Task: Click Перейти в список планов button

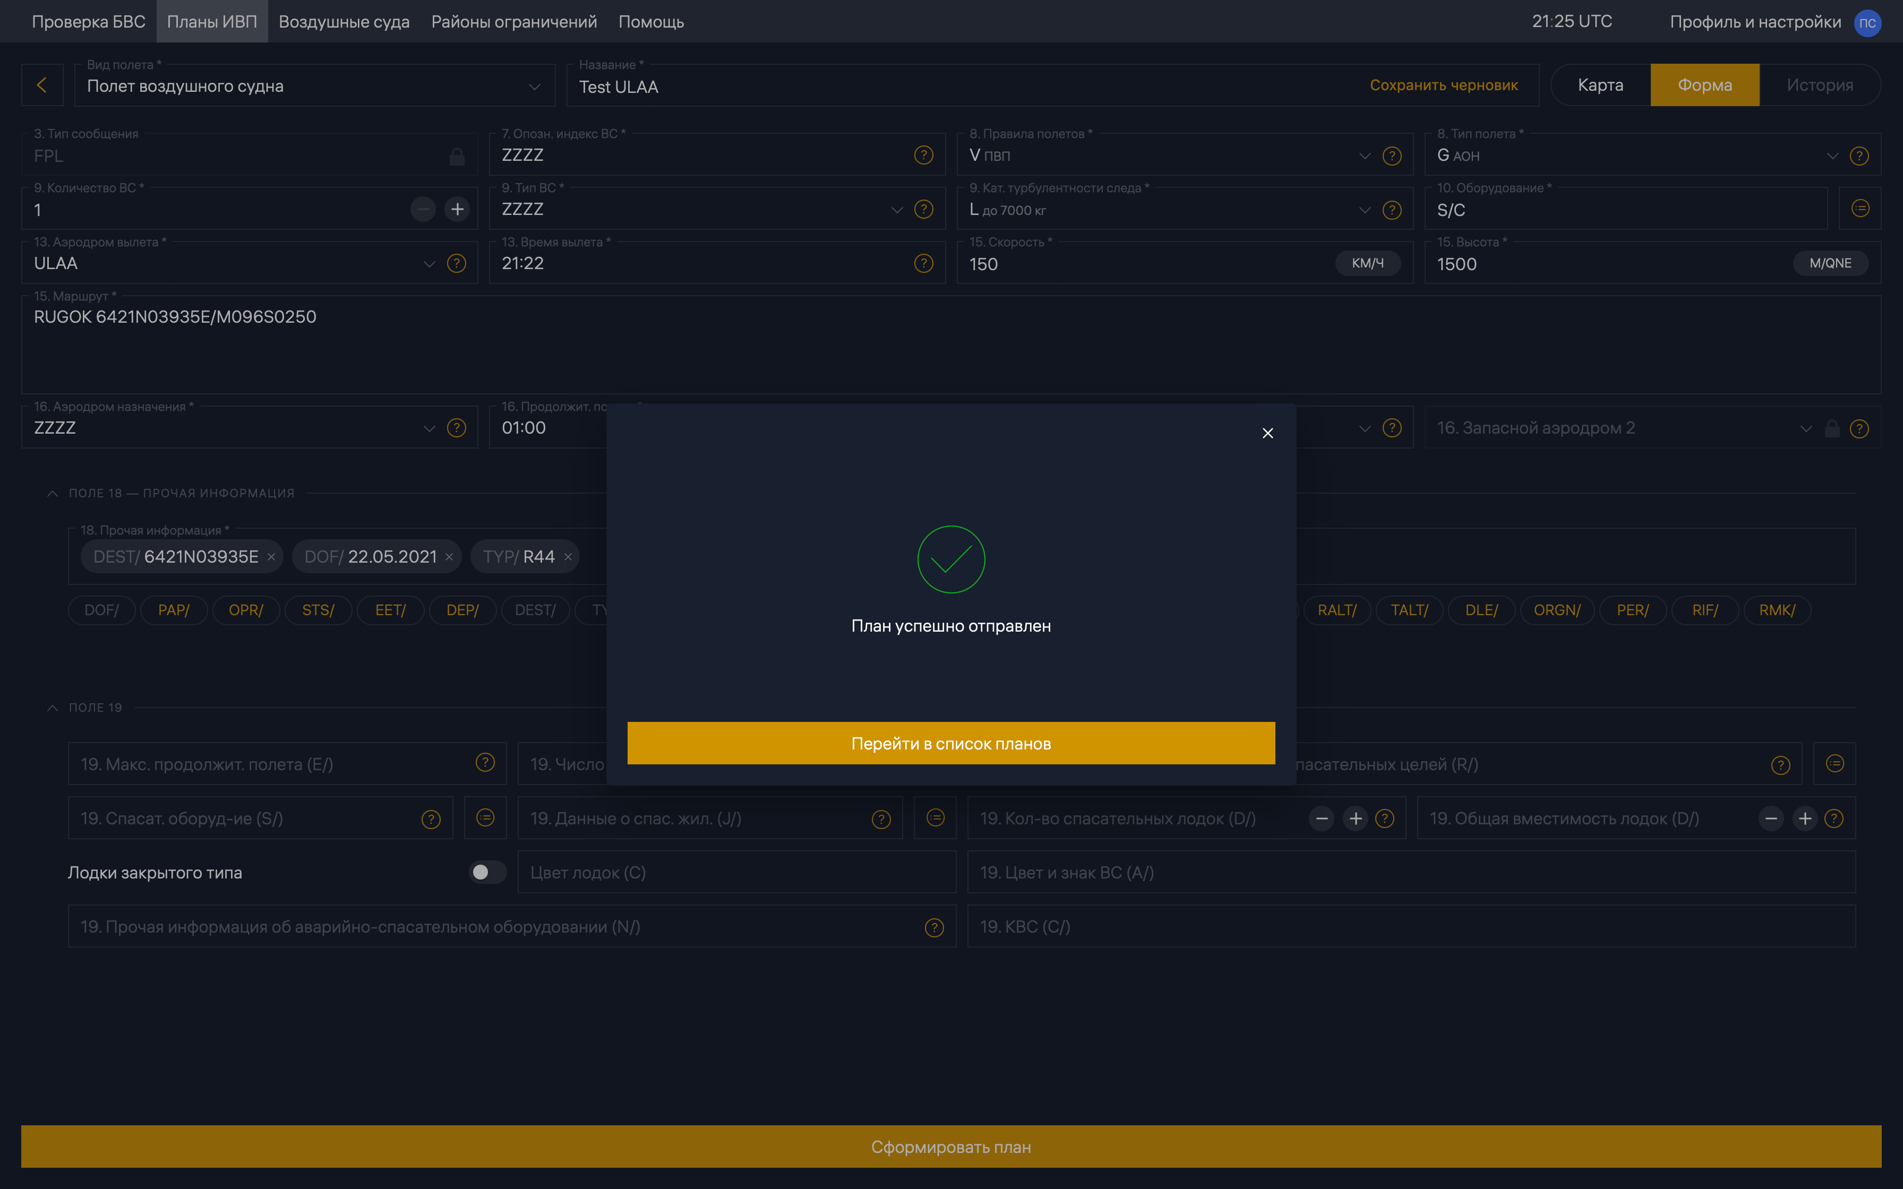Action: point(951,743)
